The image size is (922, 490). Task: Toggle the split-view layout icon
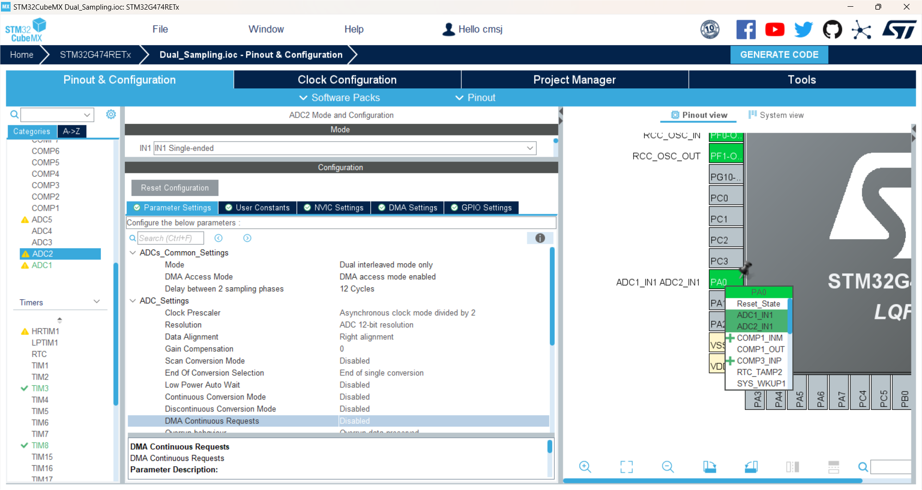(793, 467)
